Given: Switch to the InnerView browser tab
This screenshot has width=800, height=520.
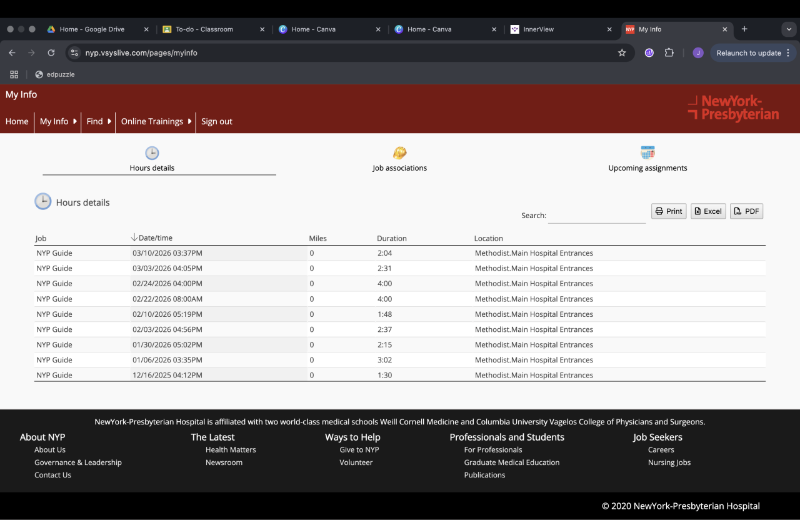Looking at the screenshot, I should [x=538, y=29].
